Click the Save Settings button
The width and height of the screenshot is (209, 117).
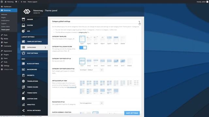pos(132,113)
